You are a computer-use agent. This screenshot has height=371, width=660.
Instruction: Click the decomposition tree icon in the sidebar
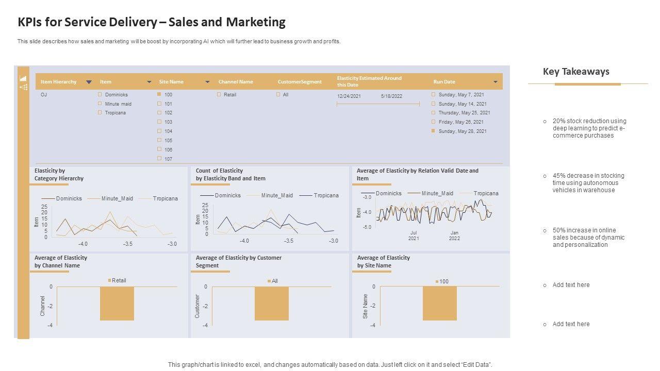23,88
